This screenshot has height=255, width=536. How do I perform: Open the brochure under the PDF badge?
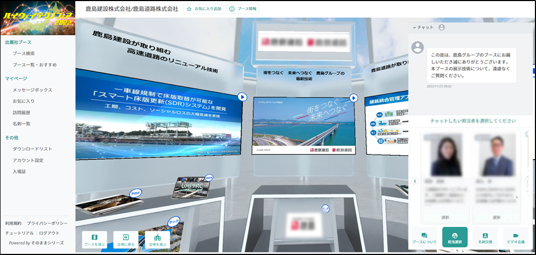[108, 205]
